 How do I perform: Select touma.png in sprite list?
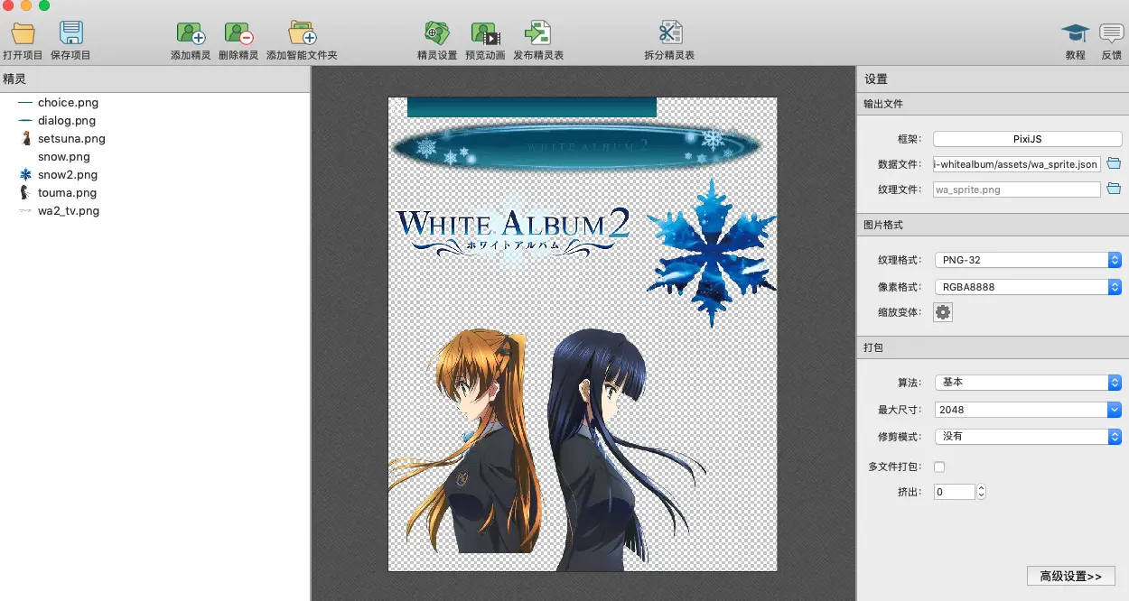coord(67,193)
